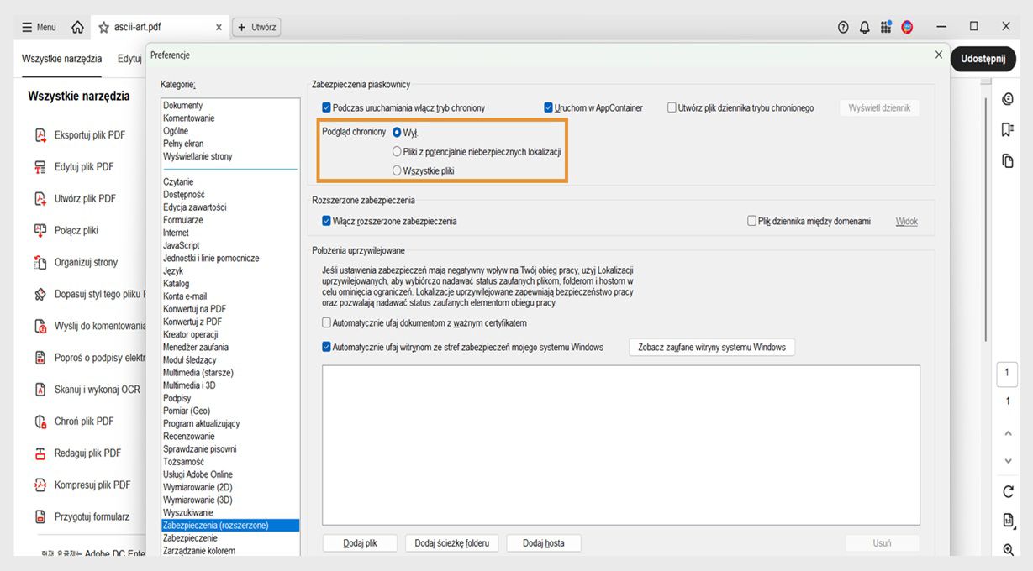Open the AI assistant icon in right rail
This screenshot has width=1033, height=571.
(x=1008, y=99)
